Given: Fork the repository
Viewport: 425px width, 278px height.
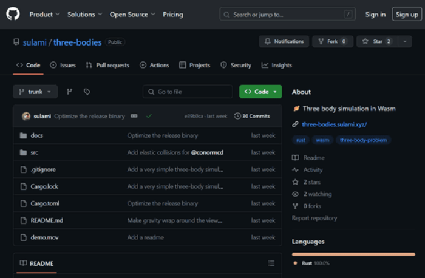Looking at the screenshot, I should pyautogui.click(x=333, y=41).
